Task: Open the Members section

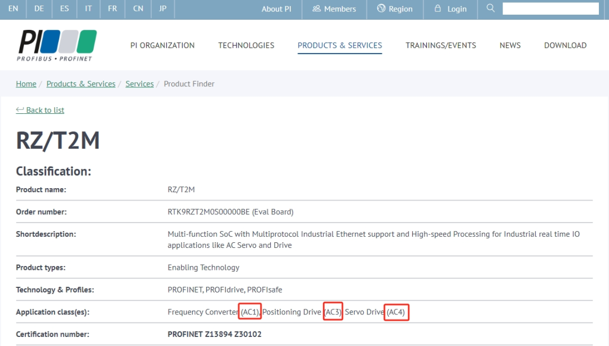Action: (334, 9)
